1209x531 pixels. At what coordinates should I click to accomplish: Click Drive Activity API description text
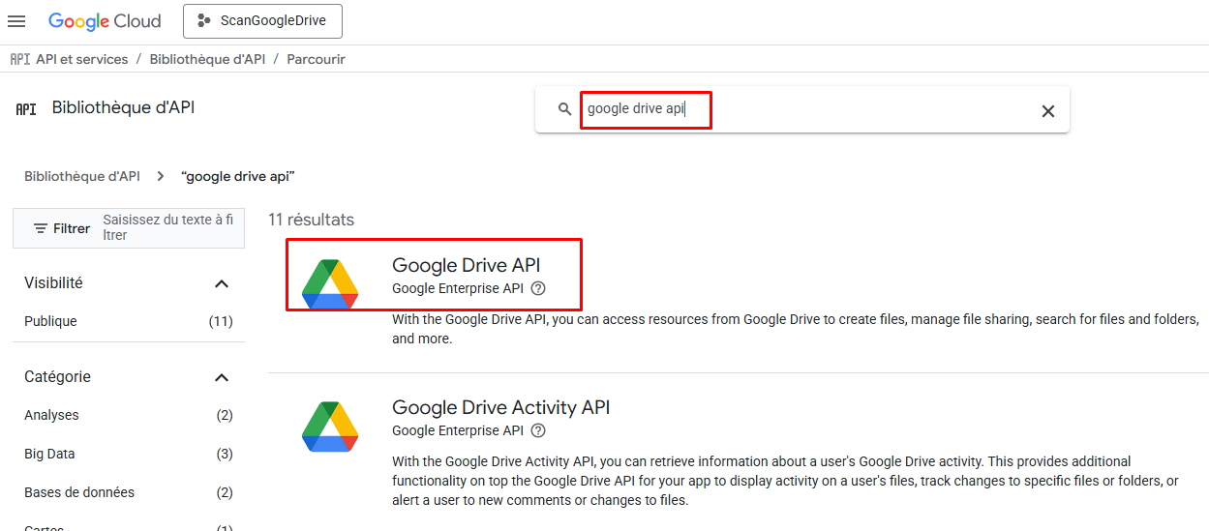785,481
